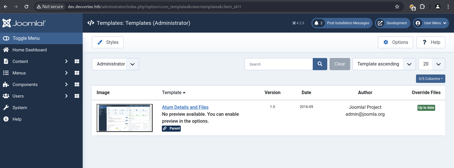Open System in the sidebar

tap(20, 107)
